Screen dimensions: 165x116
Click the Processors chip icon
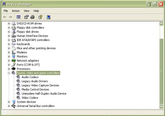pyautogui.click(x=14, y=69)
